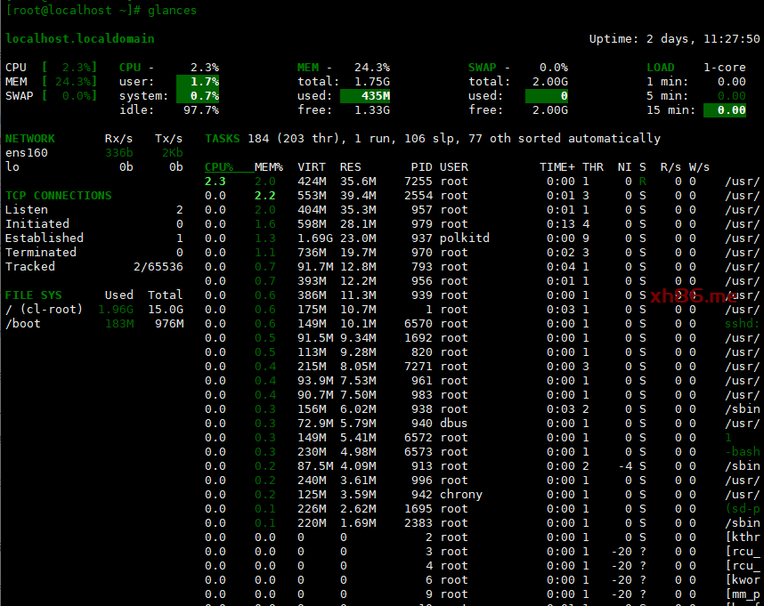Viewport: 764px width, 606px height.
Task: Click the /boot file system entry
Action: pyautogui.click(x=22, y=323)
